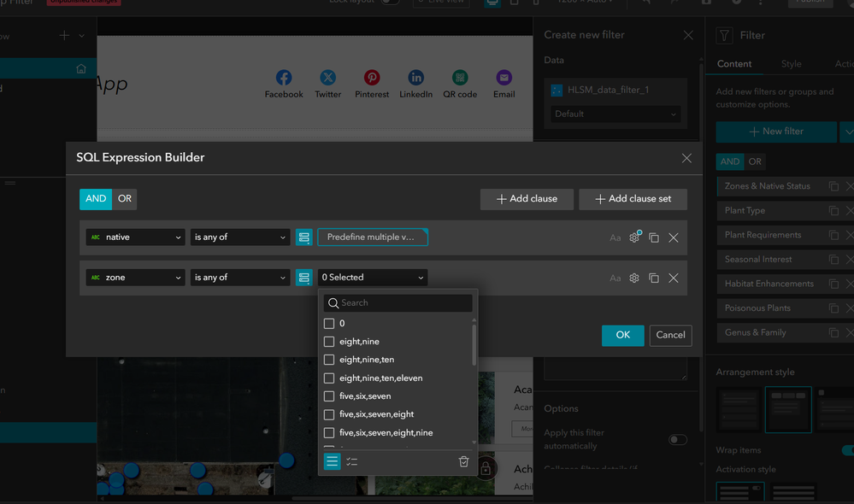Click the values list vertical scrollbar
This screenshot has height=504, width=854.
coord(474,345)
